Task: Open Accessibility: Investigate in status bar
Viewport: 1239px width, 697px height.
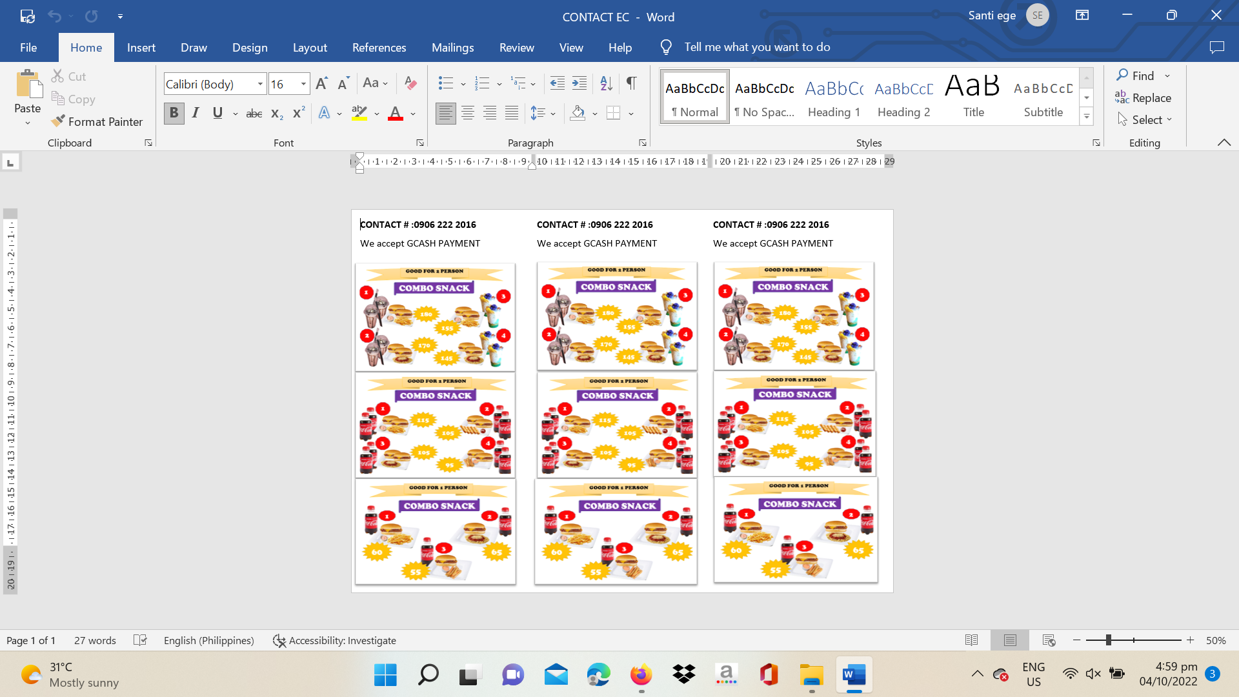Action: [334, 640]
